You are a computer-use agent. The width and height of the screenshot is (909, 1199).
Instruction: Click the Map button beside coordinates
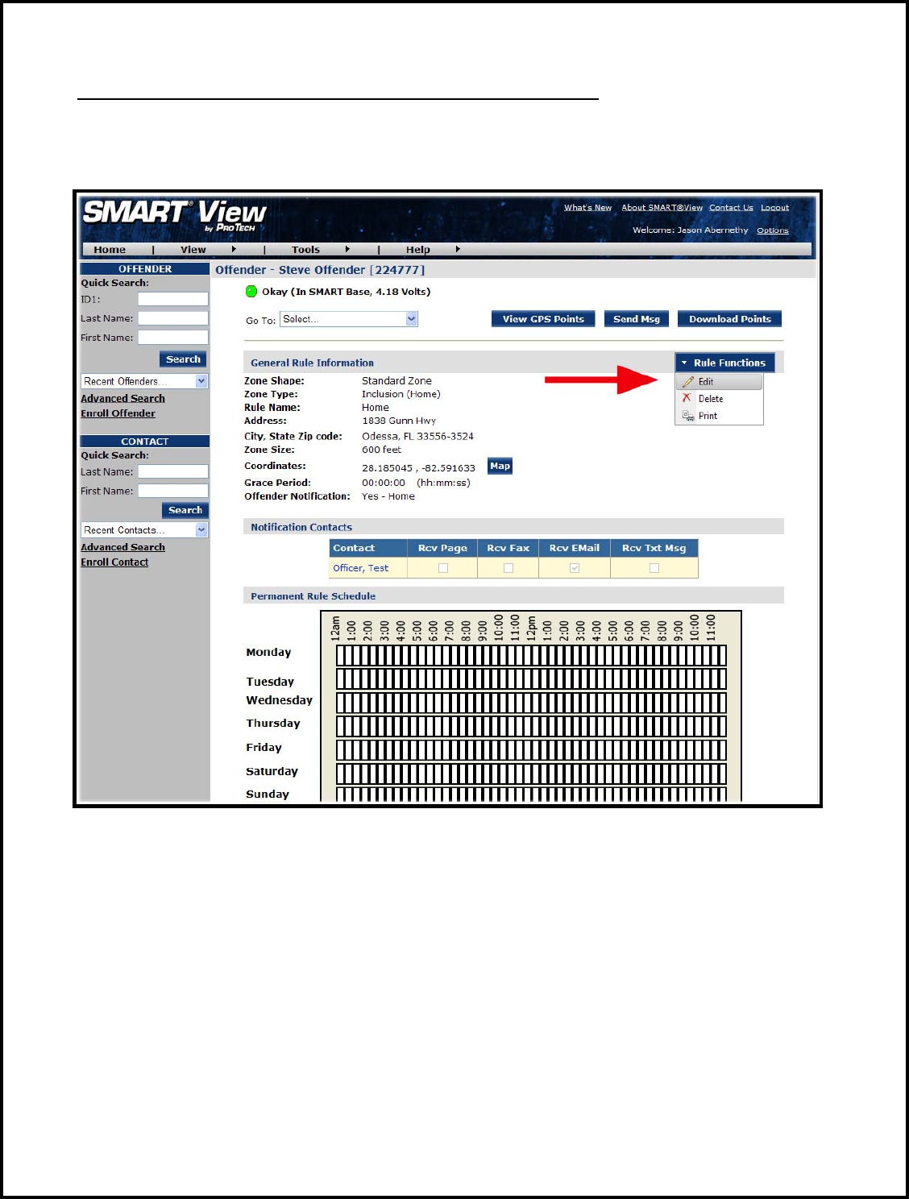coord(500,467)
